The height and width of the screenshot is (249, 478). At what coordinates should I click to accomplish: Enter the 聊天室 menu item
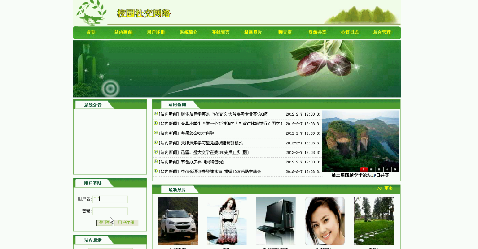(285, 32)
